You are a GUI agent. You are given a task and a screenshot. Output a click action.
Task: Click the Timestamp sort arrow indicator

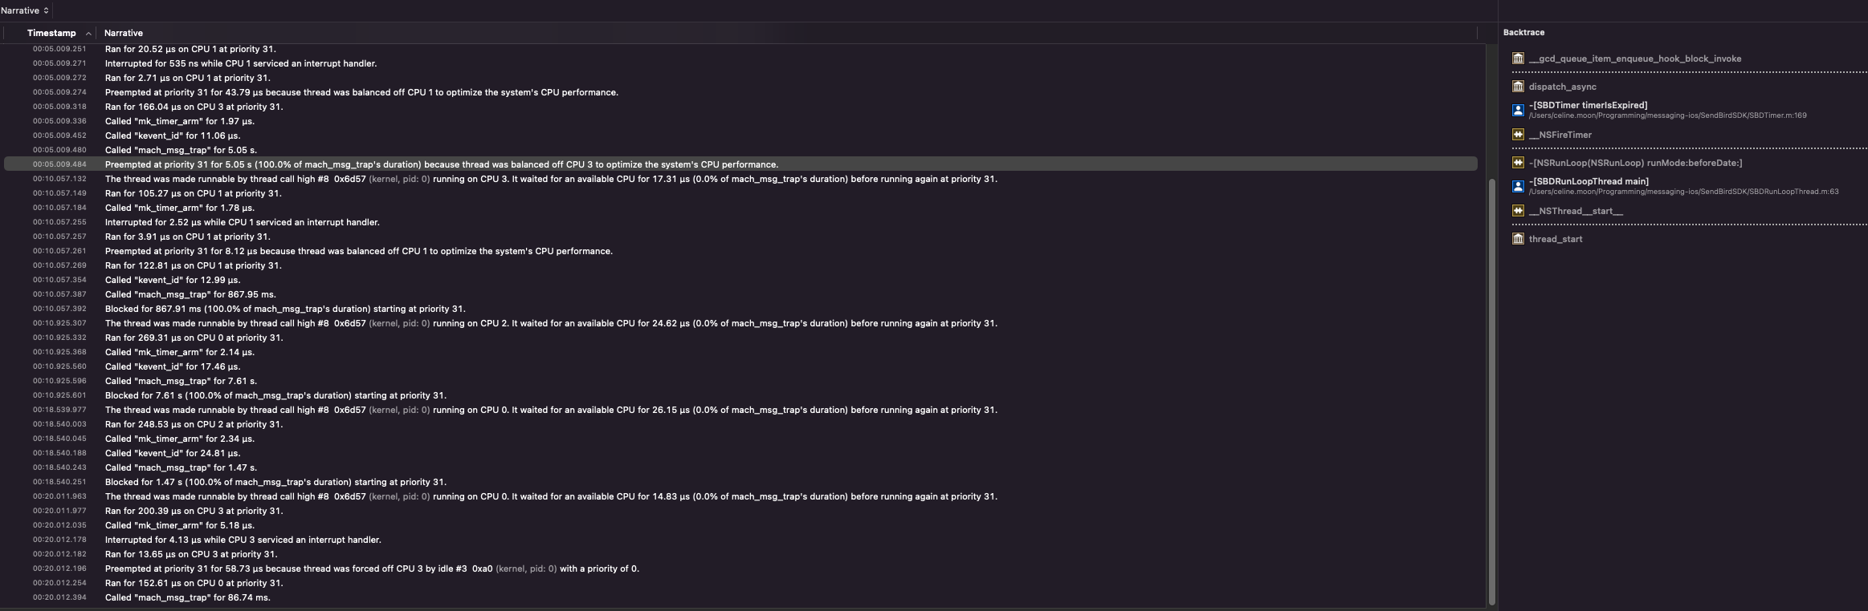88,34
